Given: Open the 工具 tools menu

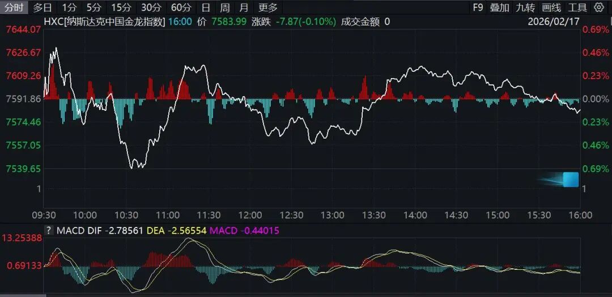Looking at the screenshot, I should coord(577,7).
